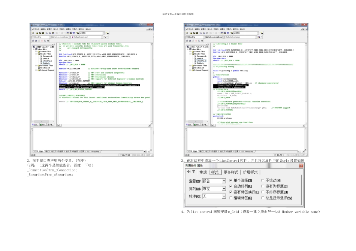Image resolution: width=356 pixels, height=251 pixels.
Task: Click the Find in Files icon in left Visual C++ window
Action: (78, 33)
